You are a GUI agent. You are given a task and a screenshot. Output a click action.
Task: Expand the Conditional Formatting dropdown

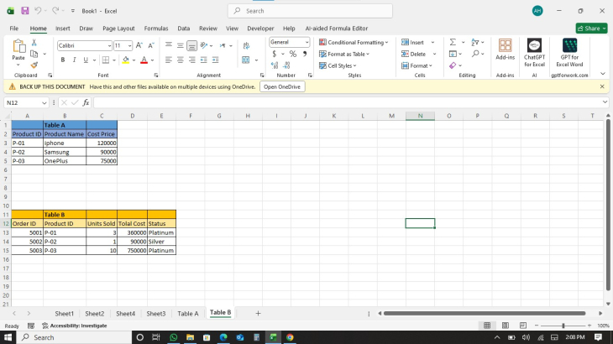pyautogui.click(x=354, y=42)
